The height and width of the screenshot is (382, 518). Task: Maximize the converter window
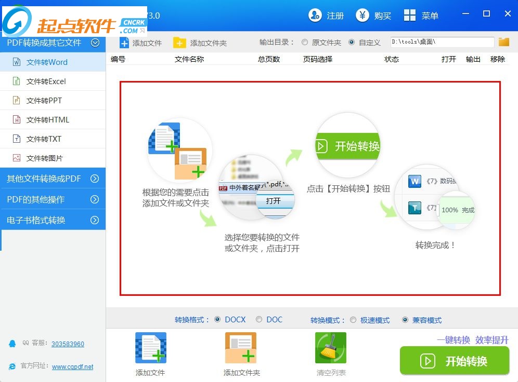pos(486,13)
